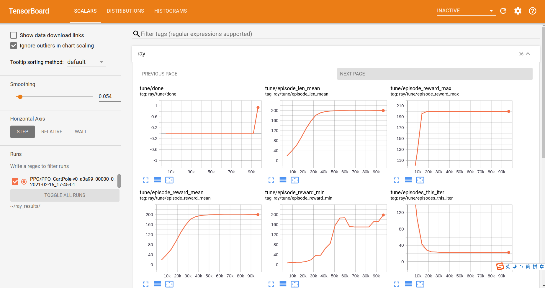Open the INACTIVE plugins dropdown
Image resolution: width=545 pixels, height=288 pixels.
[466, 11]
